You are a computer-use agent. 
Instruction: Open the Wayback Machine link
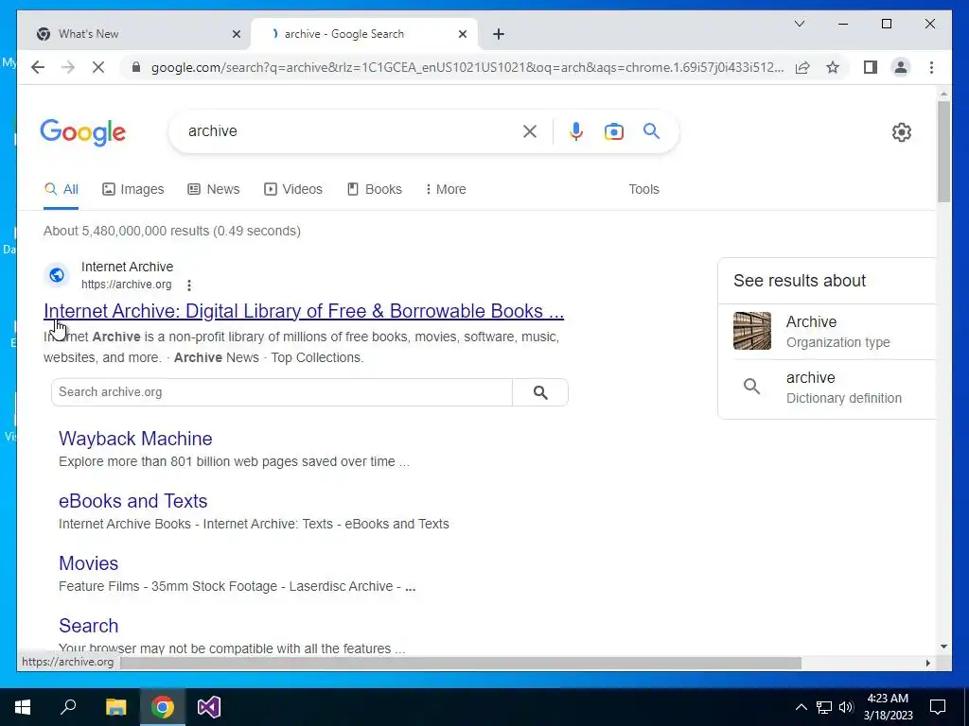[x=135, y=439]
